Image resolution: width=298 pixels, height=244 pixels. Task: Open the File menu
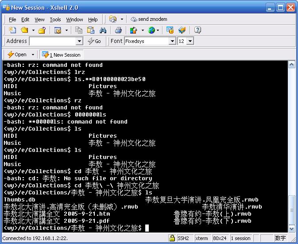point(12,19)
